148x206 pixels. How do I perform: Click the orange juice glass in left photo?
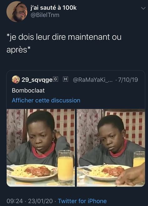click(x=65, y=166)
